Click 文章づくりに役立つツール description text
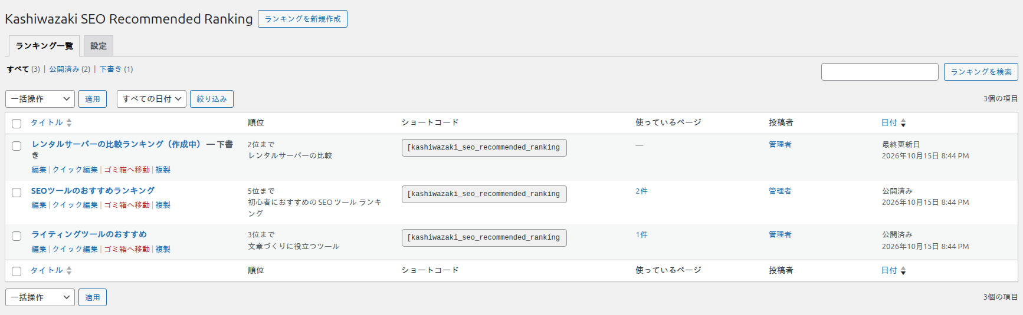The width and height of the screenshot is (1023, 315). pyautogui.click(x=294, y=246)
